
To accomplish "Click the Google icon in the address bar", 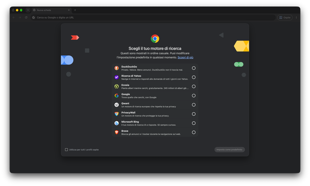I will (x=34, y=17).
